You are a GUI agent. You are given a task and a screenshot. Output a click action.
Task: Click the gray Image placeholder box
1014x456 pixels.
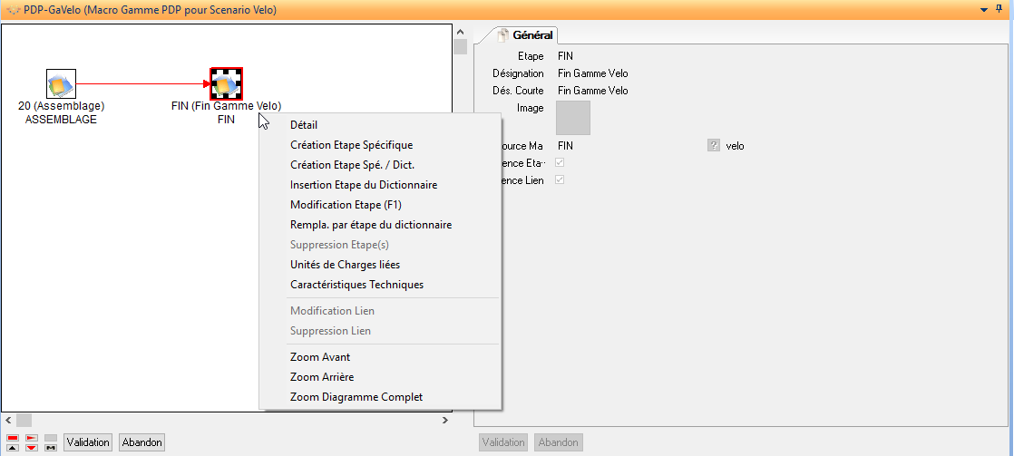[573, 118]
